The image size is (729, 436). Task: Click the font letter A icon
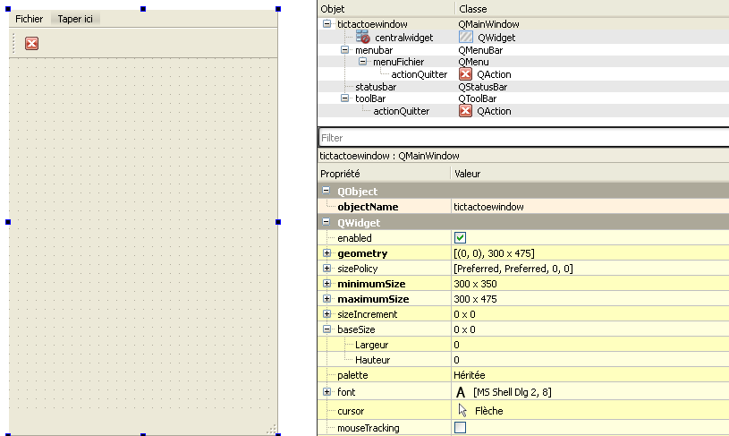click(461, 392)
